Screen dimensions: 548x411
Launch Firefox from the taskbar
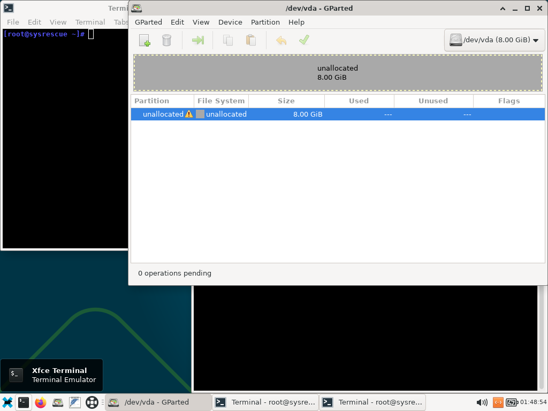click(x=41, y=402)
